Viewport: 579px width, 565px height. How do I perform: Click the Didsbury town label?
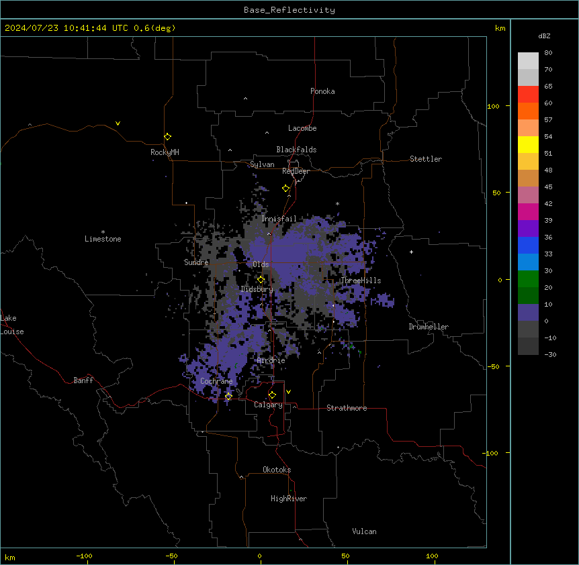pos(257,289)
